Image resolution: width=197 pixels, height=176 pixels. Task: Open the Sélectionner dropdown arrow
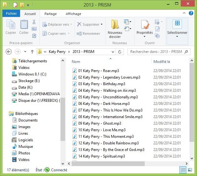(177, 37)
